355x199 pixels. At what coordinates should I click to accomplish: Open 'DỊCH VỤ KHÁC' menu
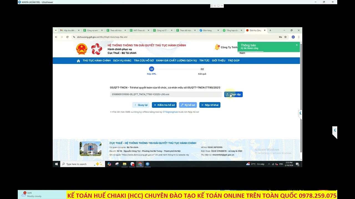pos(122,61)
